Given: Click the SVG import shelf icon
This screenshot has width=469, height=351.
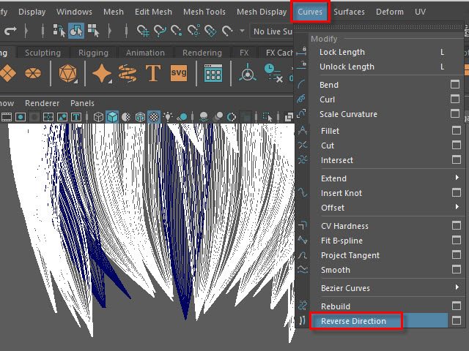Looking at the screenshot, I should coord(178,73).
